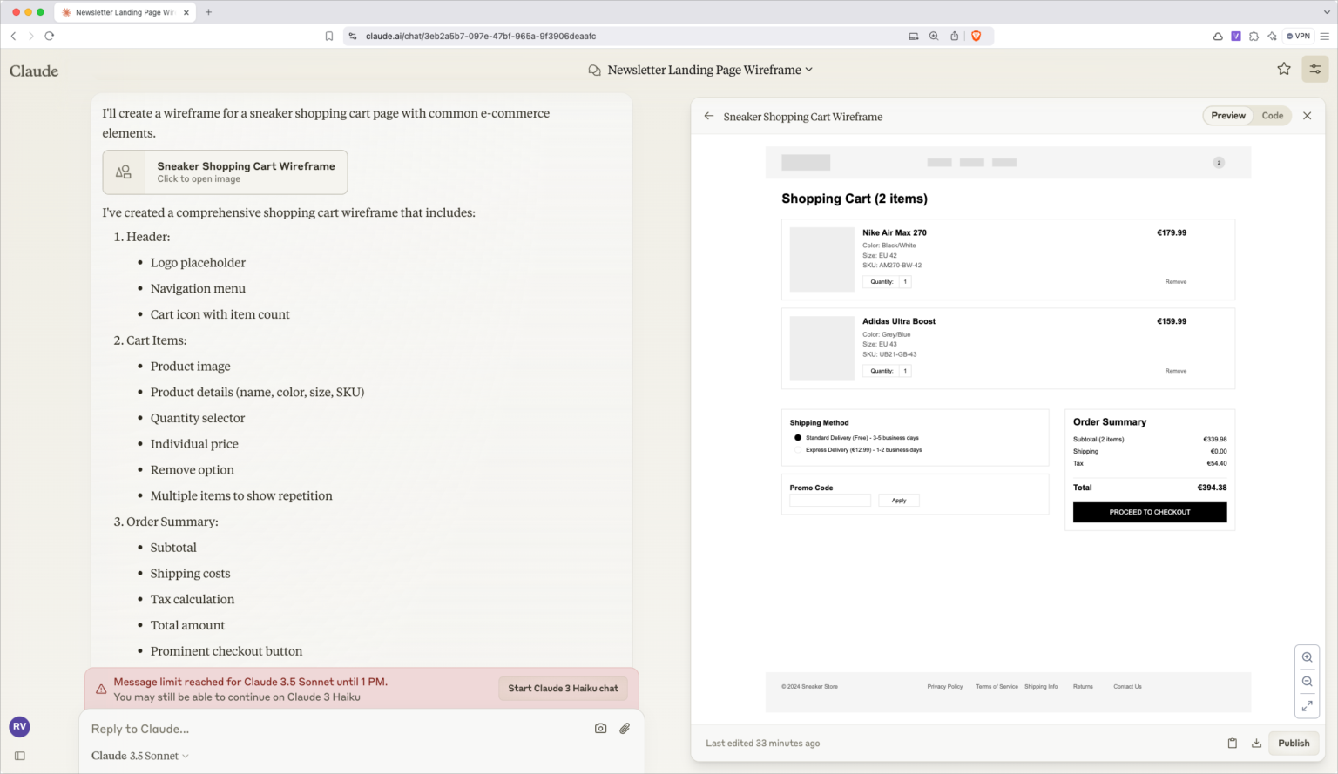This screenshot has width=1338, height=774.
Task: Select the Standard Delivery shipping option
Action: (x=798, y=438)
